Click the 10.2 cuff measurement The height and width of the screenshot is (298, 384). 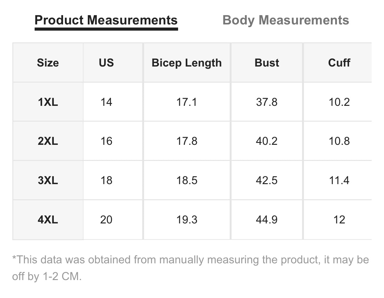(339, 102)
